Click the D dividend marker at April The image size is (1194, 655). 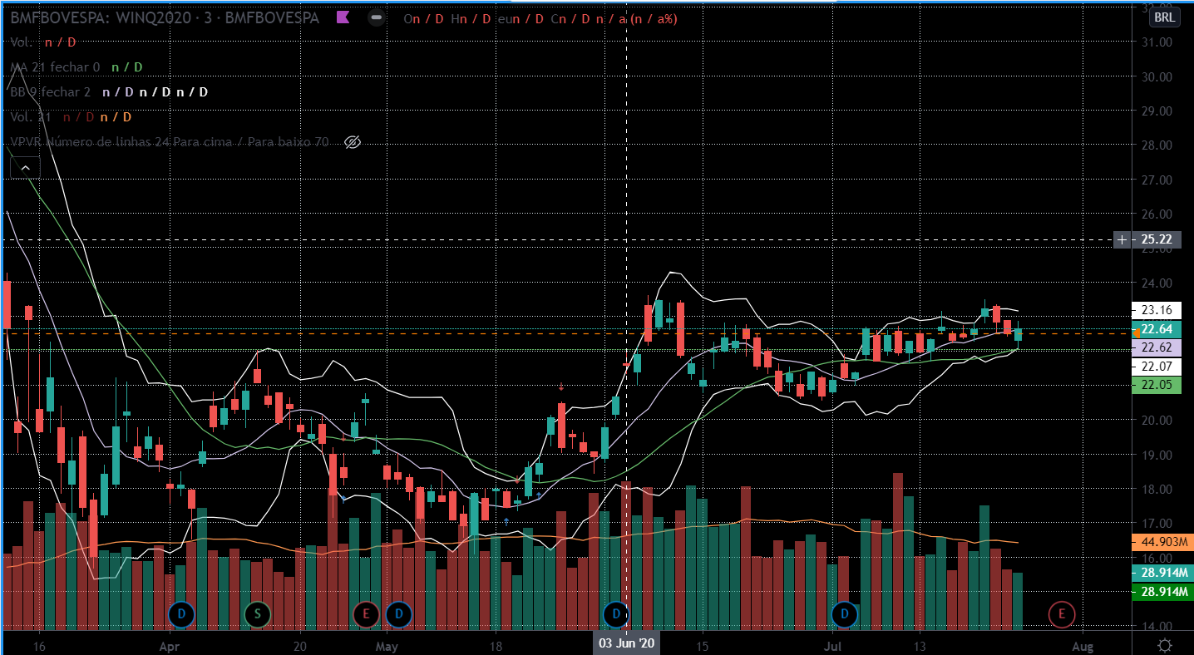(x=180, y=615)
